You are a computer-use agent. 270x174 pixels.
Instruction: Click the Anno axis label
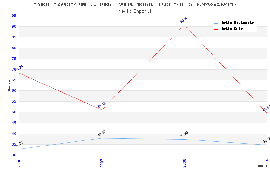[x=262, y=166]
